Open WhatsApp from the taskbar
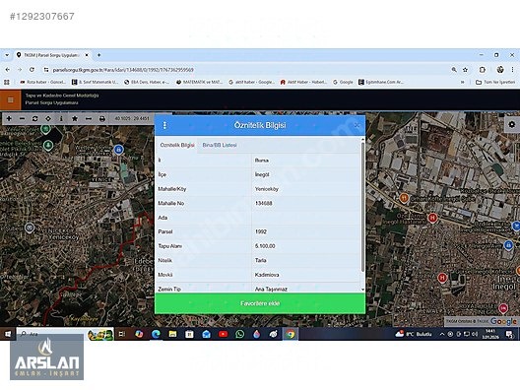The image size is (520, 390). click(x=239, y=334)
